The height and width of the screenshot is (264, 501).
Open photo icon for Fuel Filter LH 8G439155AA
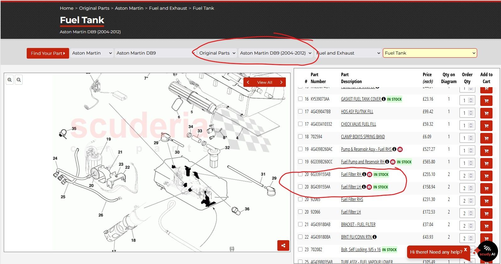(369, 187)
